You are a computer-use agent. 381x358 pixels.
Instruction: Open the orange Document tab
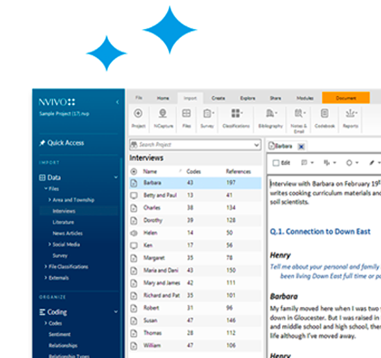pyautogui.click(x=346, y=98)
